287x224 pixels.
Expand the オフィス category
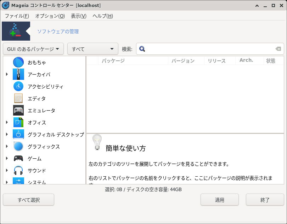coord(7,122)
